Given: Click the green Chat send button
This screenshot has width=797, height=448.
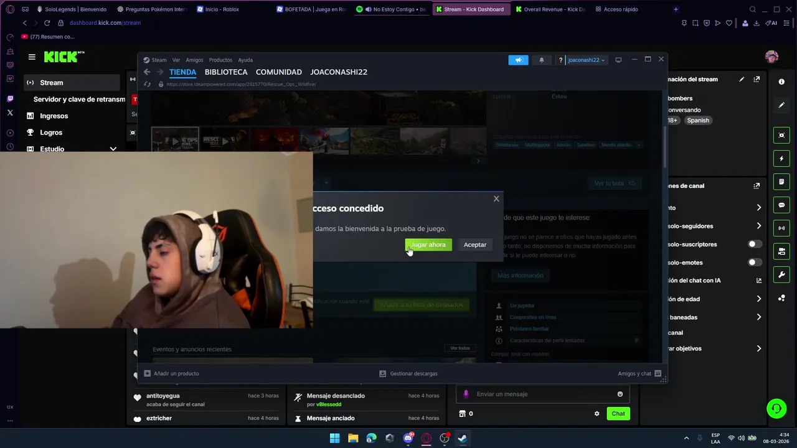Looking at the screenshot, I should coord(618,414).
